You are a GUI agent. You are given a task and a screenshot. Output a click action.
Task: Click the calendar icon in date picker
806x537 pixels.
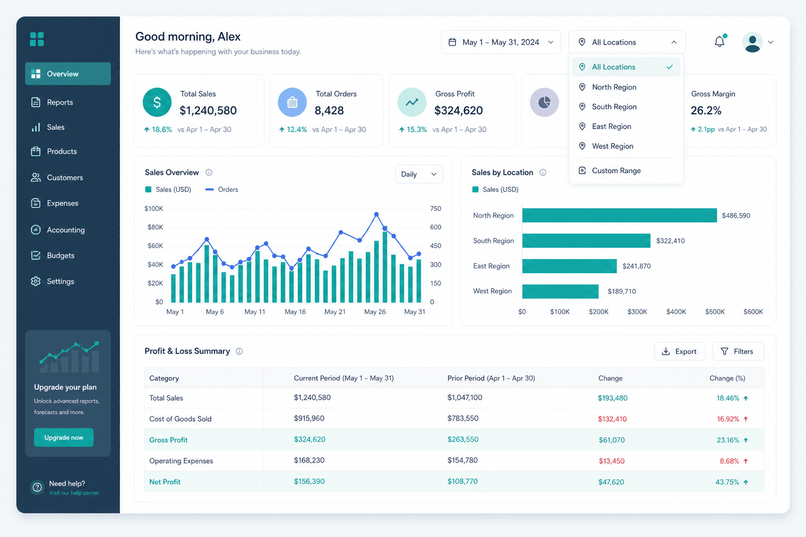coord(452,42)
